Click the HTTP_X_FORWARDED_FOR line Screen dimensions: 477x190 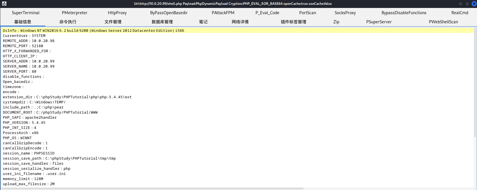pyautogui.click(x=27, y=51)
